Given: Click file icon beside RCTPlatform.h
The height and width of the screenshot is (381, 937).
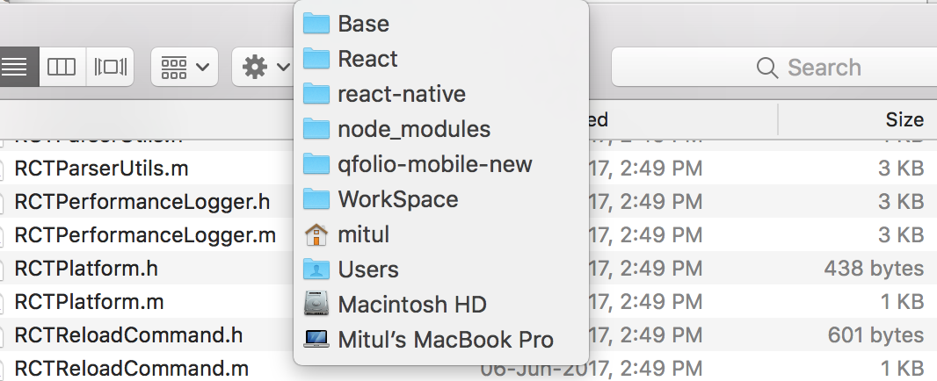Looking at the screenshot, I should [x=2, y=269].
